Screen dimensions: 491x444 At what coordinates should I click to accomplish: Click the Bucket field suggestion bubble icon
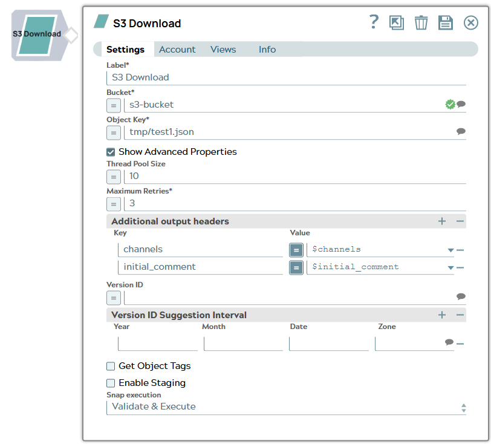[461, 104]
